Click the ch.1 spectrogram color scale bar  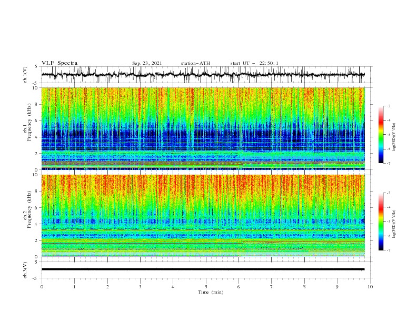click(x=381, y=135)
